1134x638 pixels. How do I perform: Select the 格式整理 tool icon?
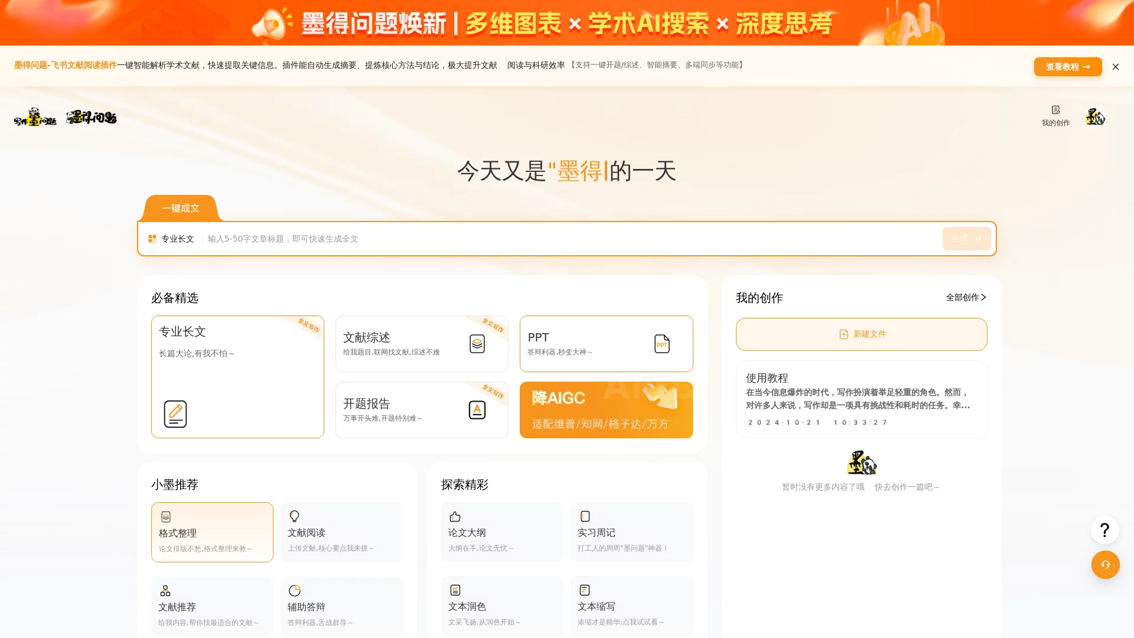point(165,516)
